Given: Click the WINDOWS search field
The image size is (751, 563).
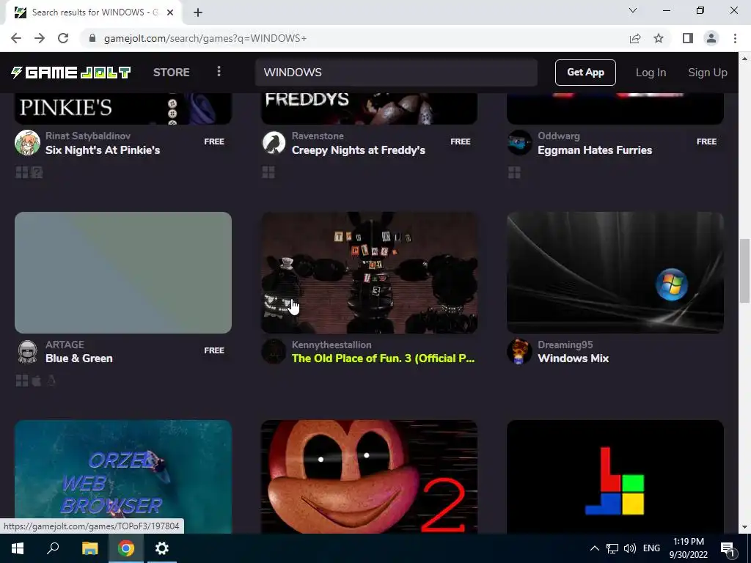Looking at the screenshot, I should point(395,73).
